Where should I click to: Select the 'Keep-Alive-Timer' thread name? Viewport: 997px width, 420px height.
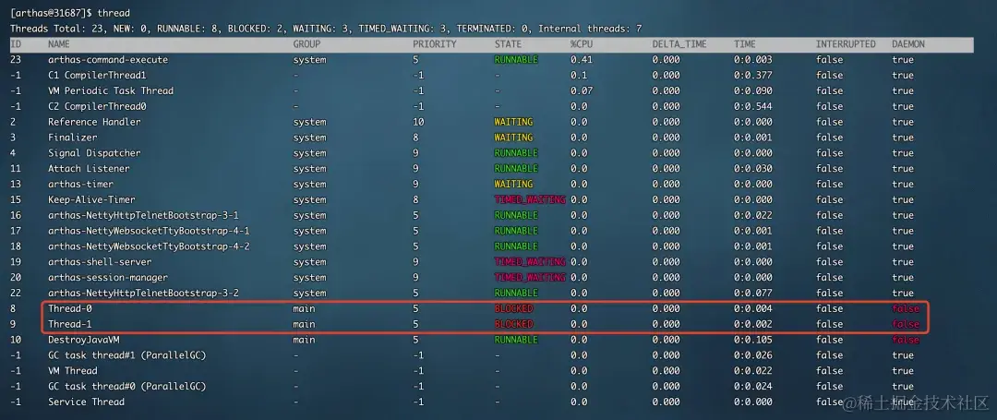pos(91,199)
